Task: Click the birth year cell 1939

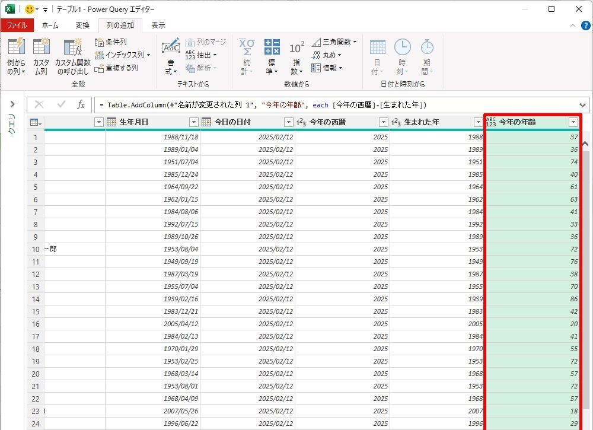Action: [x=437, y=299]
